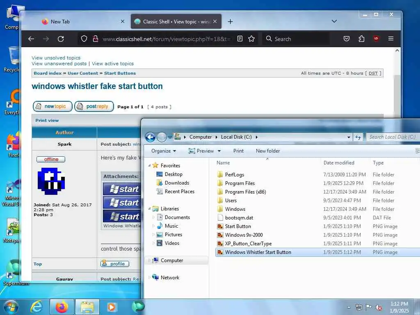Select Windows 9x-2000 PNG file
The width and height of the screenshot is (420, 315).
click(244, 235)
